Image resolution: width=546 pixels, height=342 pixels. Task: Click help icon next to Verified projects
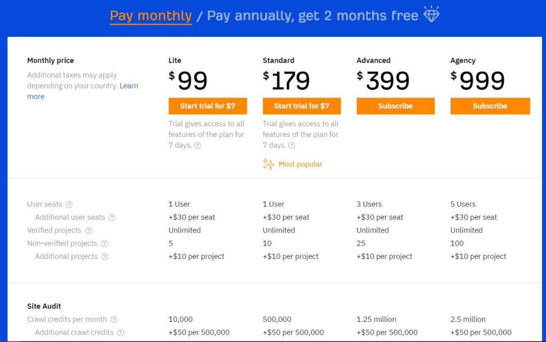pyautogui.click(x=89, y=231)
